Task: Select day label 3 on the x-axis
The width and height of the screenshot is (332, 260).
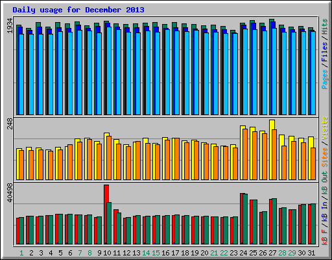Action: click(x=41, y=253)
